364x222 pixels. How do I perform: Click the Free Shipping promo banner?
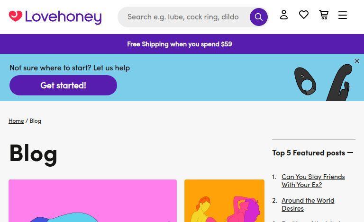[180, 44]
